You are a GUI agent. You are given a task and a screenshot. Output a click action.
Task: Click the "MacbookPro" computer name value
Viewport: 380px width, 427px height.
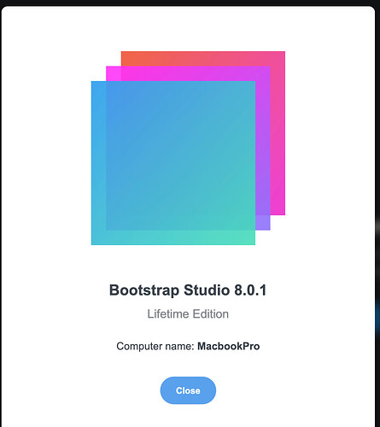point(229,346)
